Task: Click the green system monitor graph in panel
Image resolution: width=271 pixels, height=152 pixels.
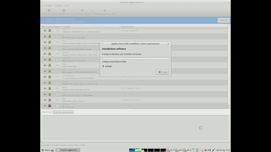Action: [x=138, y=150]
